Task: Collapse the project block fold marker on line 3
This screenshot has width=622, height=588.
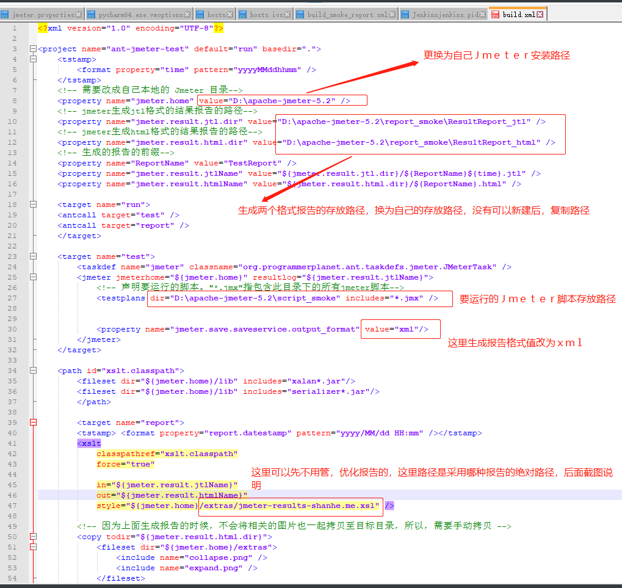Action: pyautogui.click(x=34, y=49)
